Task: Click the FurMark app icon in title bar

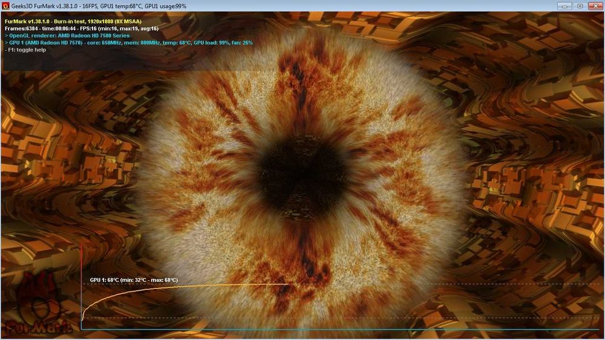Action: (5, 6)
